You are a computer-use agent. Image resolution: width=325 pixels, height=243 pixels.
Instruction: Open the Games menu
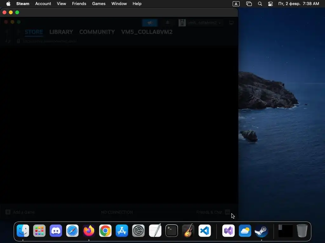tap(99, 4)
